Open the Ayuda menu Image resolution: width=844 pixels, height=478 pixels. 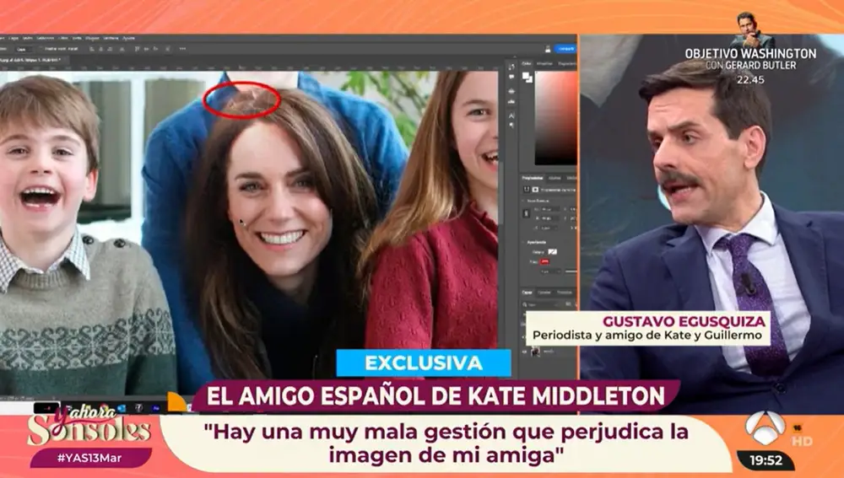(x=128, y=38)
